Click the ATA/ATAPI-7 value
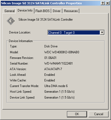 tap(53, 69)
